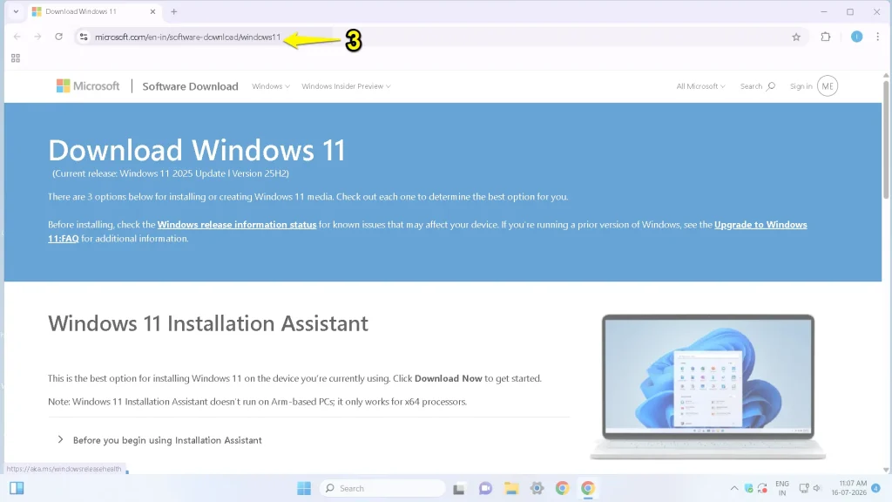Open the first Chrome taskbar icon
The height and width of the screenshot is (502, 892).
562,488
